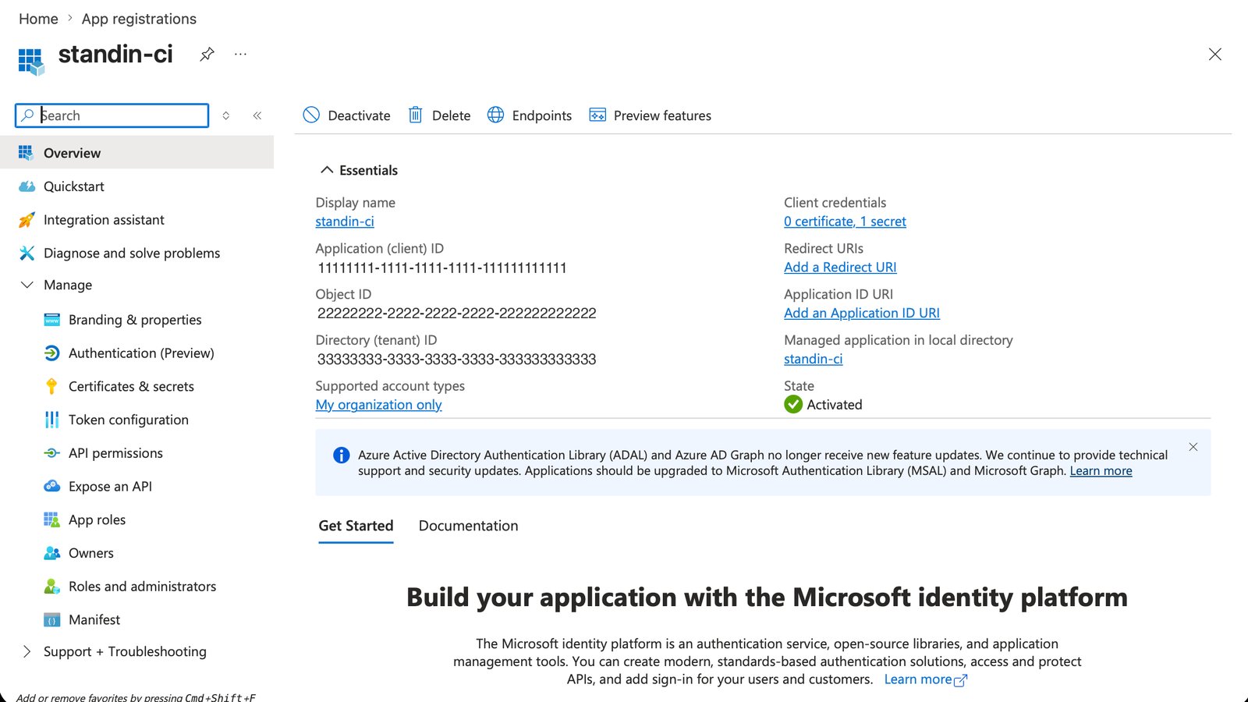Open the managed application standin-ci link

click(814, 359)
